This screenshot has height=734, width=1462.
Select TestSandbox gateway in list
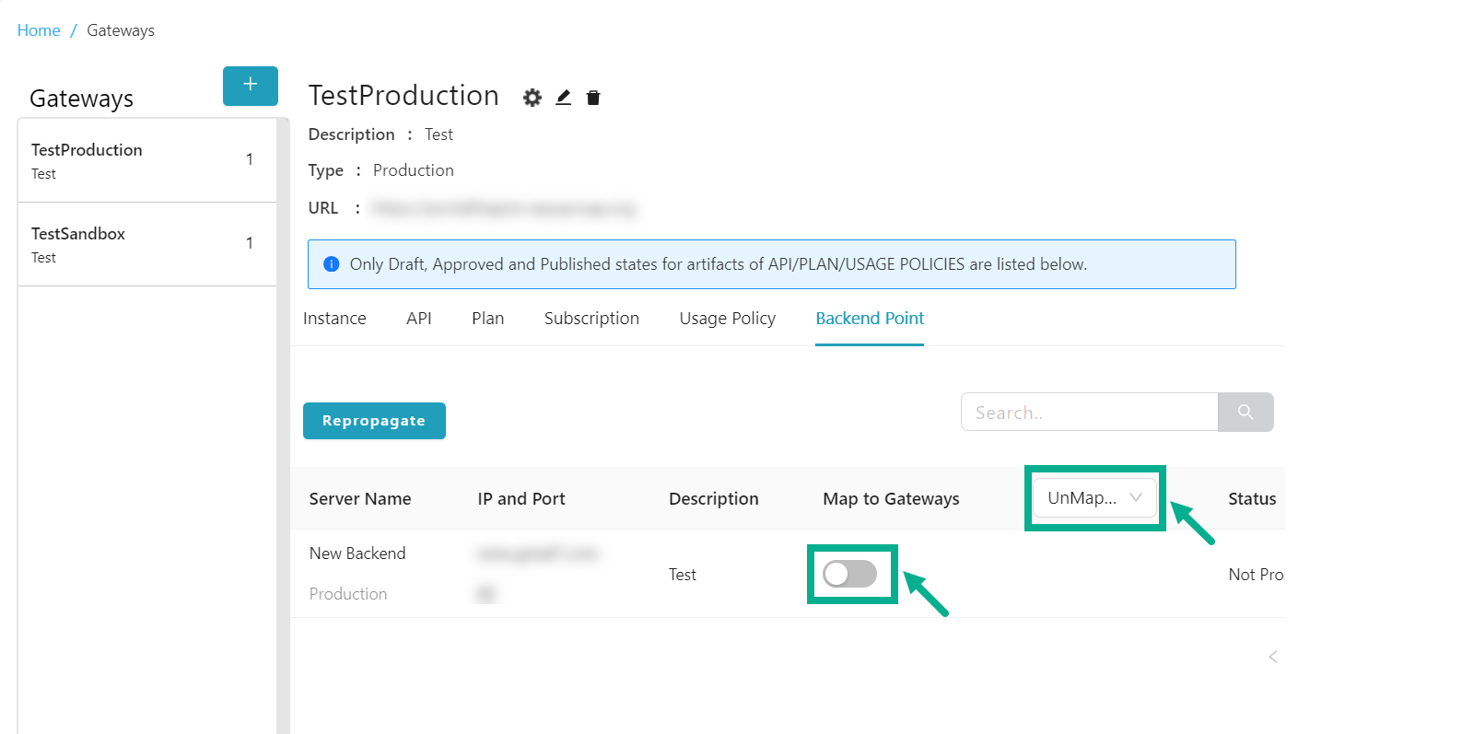147,244
